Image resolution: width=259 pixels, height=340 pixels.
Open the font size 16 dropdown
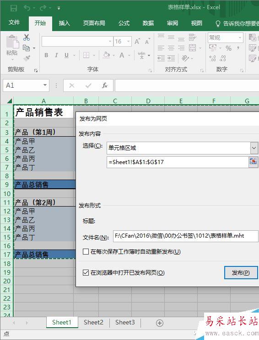129,41
